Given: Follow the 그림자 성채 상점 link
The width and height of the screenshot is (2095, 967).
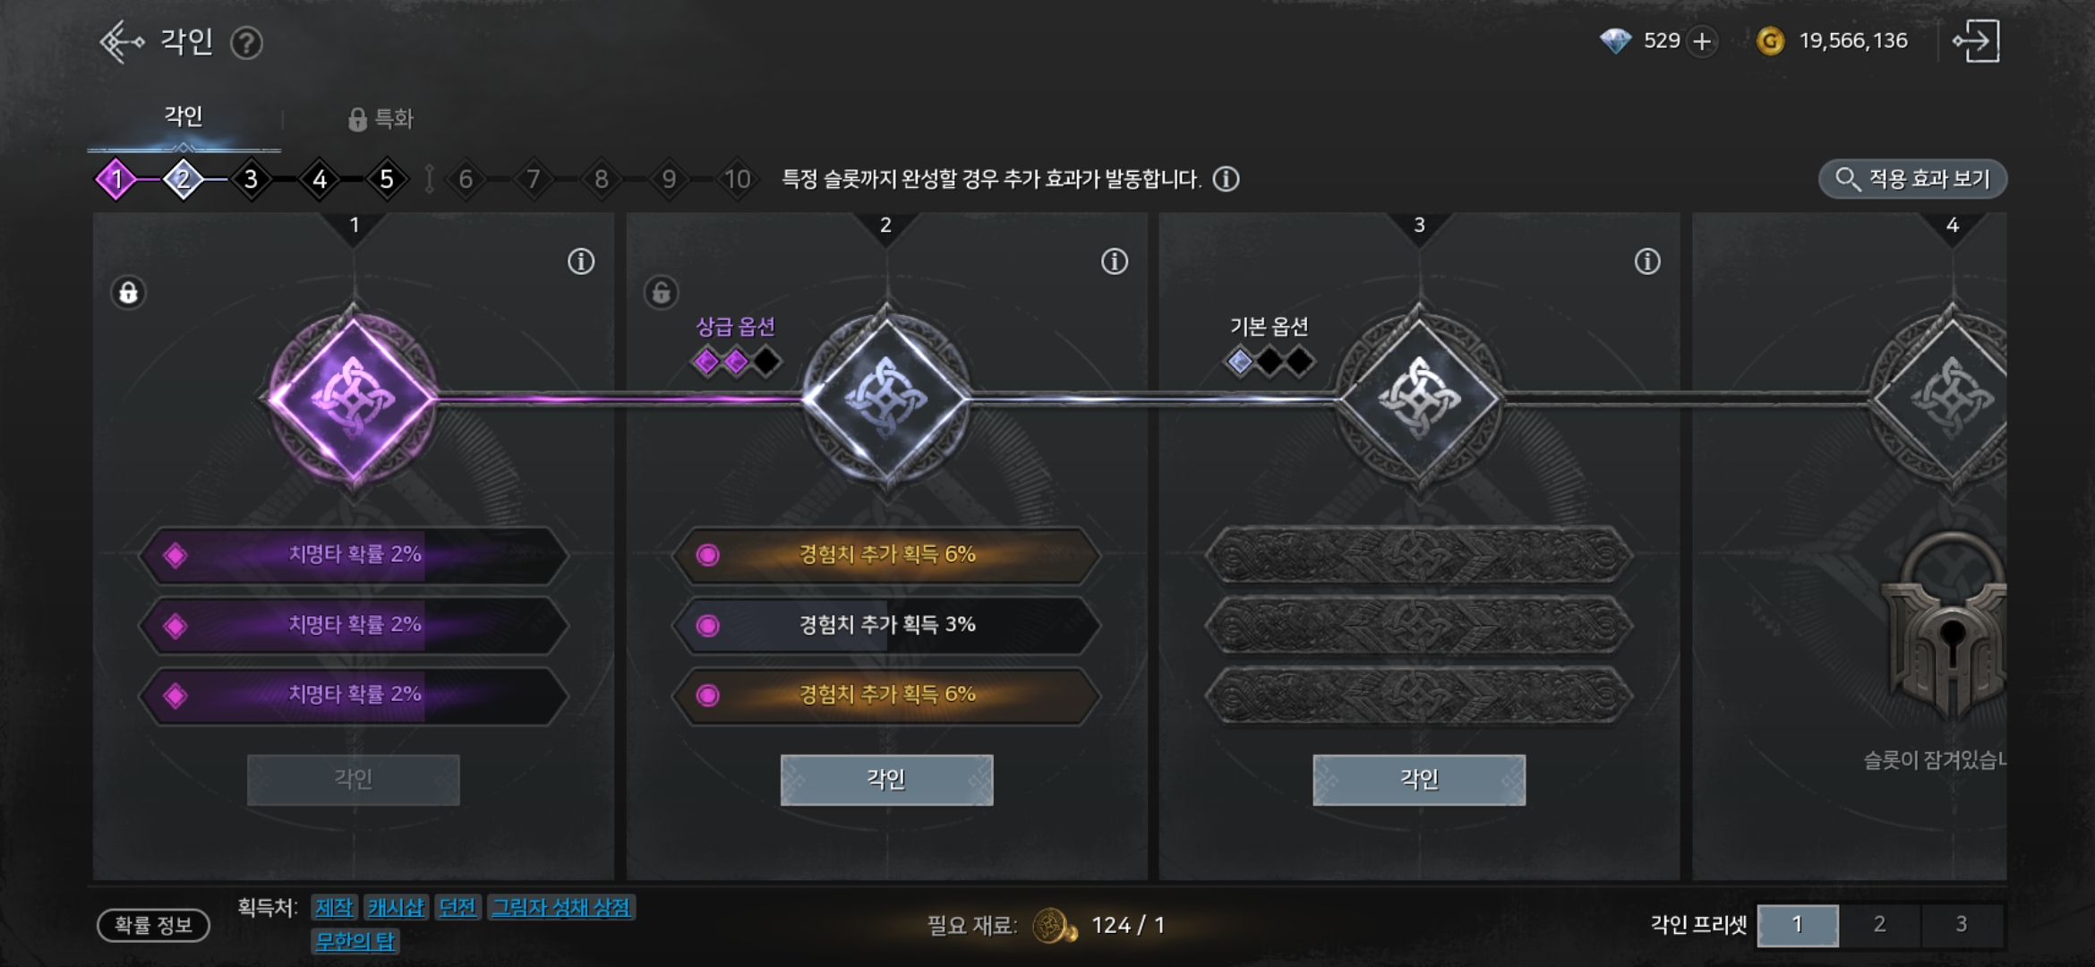Looking at the screenshot, I should pos(561,908).
